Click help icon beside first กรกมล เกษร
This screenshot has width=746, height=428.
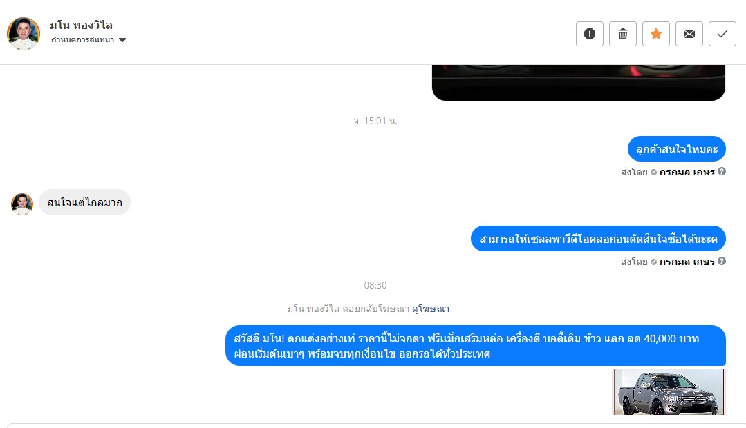722,171
